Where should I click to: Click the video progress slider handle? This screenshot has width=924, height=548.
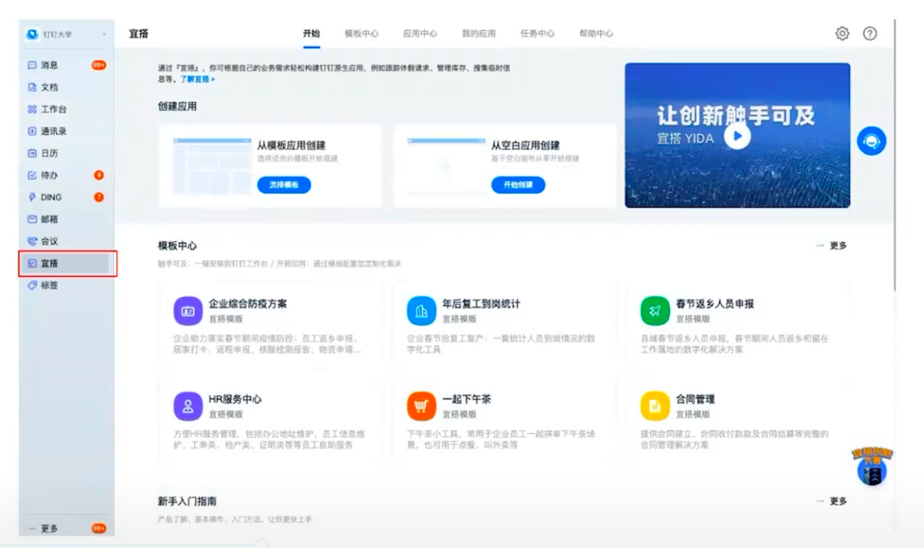pos(261,545)
